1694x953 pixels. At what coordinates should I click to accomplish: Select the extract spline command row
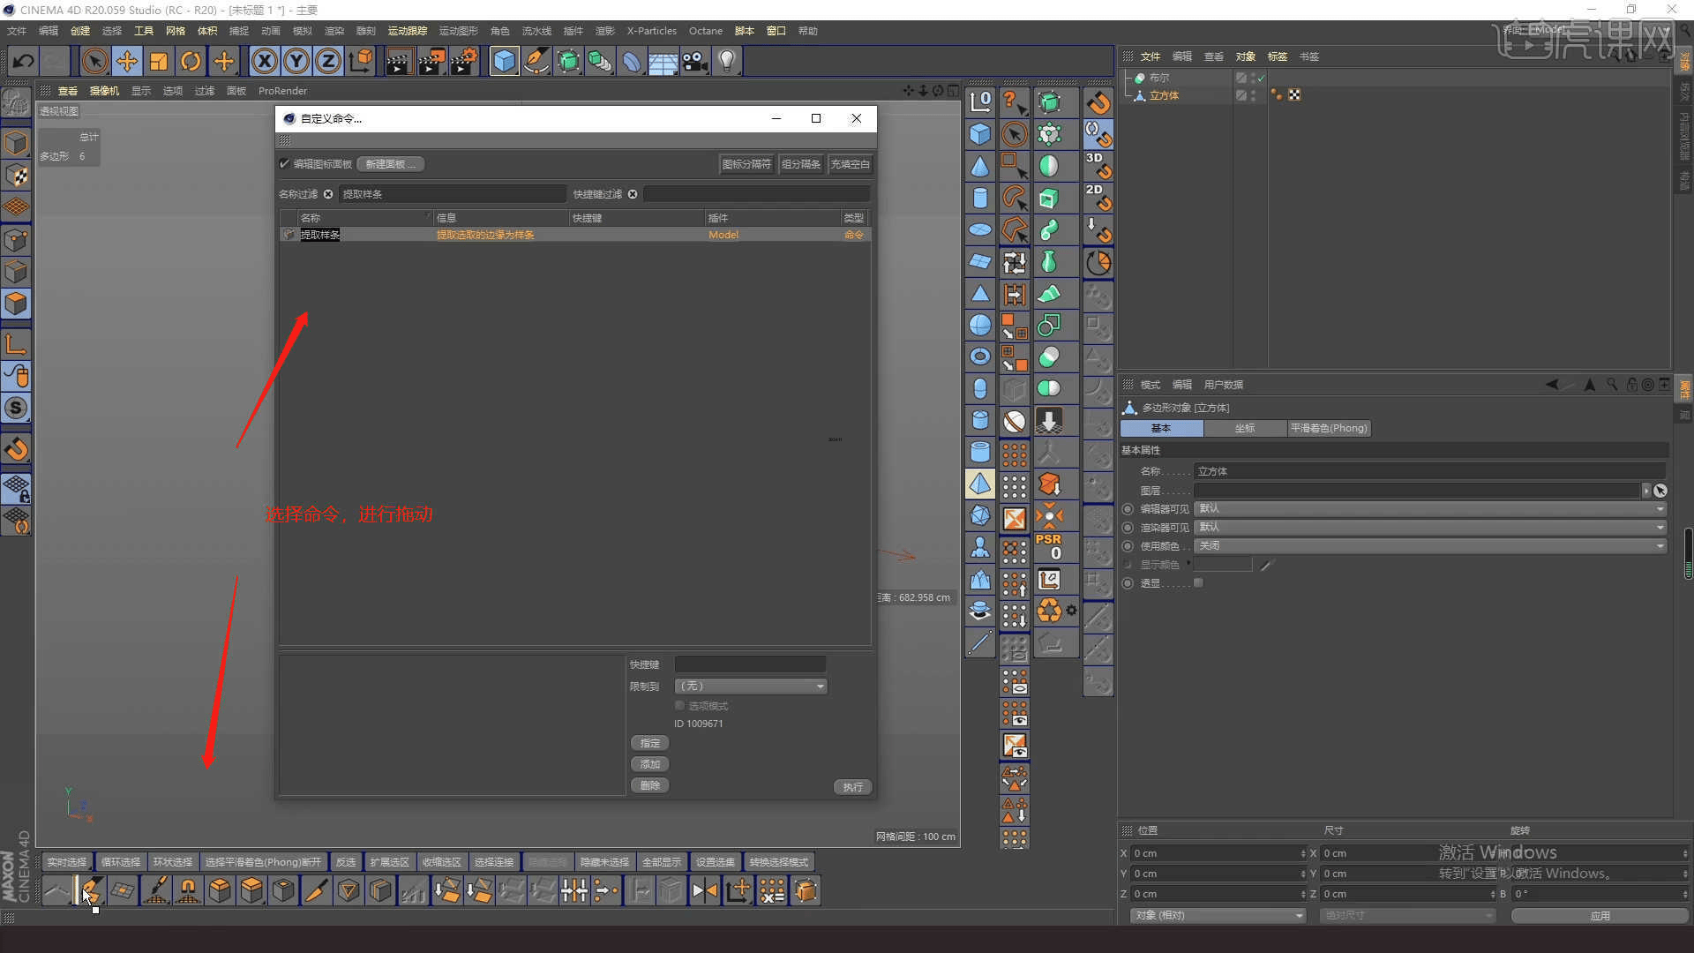click(575, 235)
